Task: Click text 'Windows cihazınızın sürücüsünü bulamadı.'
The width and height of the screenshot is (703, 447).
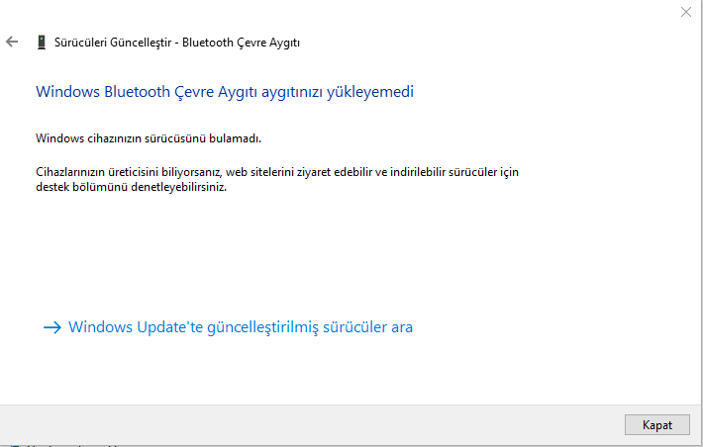Action: click(x=149, y=138)
